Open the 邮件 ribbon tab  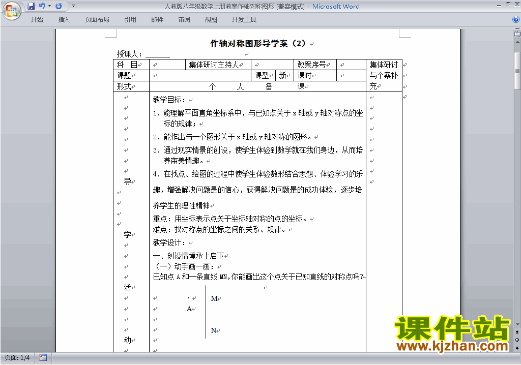(x=157, y=20)
